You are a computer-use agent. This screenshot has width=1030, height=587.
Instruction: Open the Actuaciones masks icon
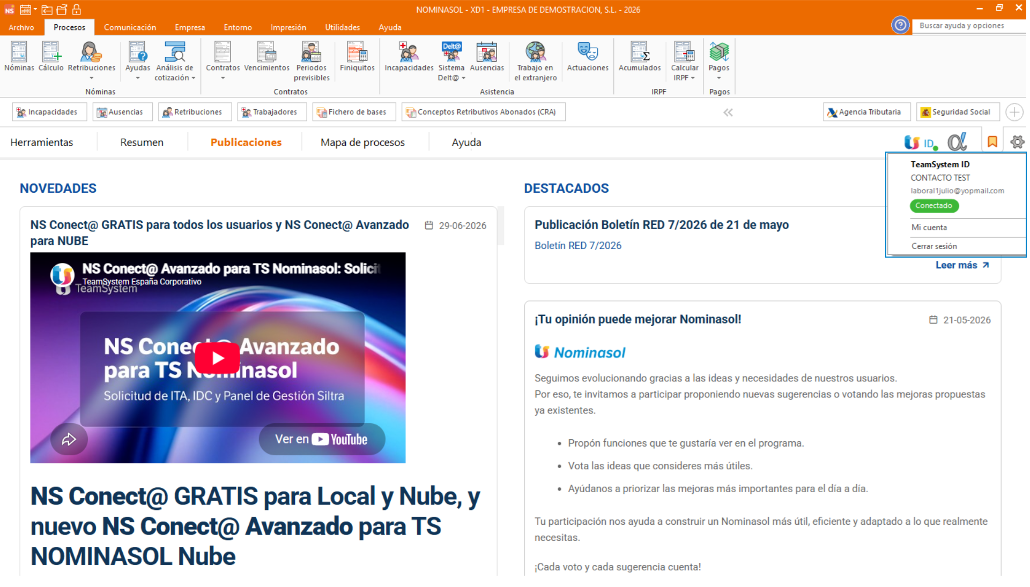point(588,57)
